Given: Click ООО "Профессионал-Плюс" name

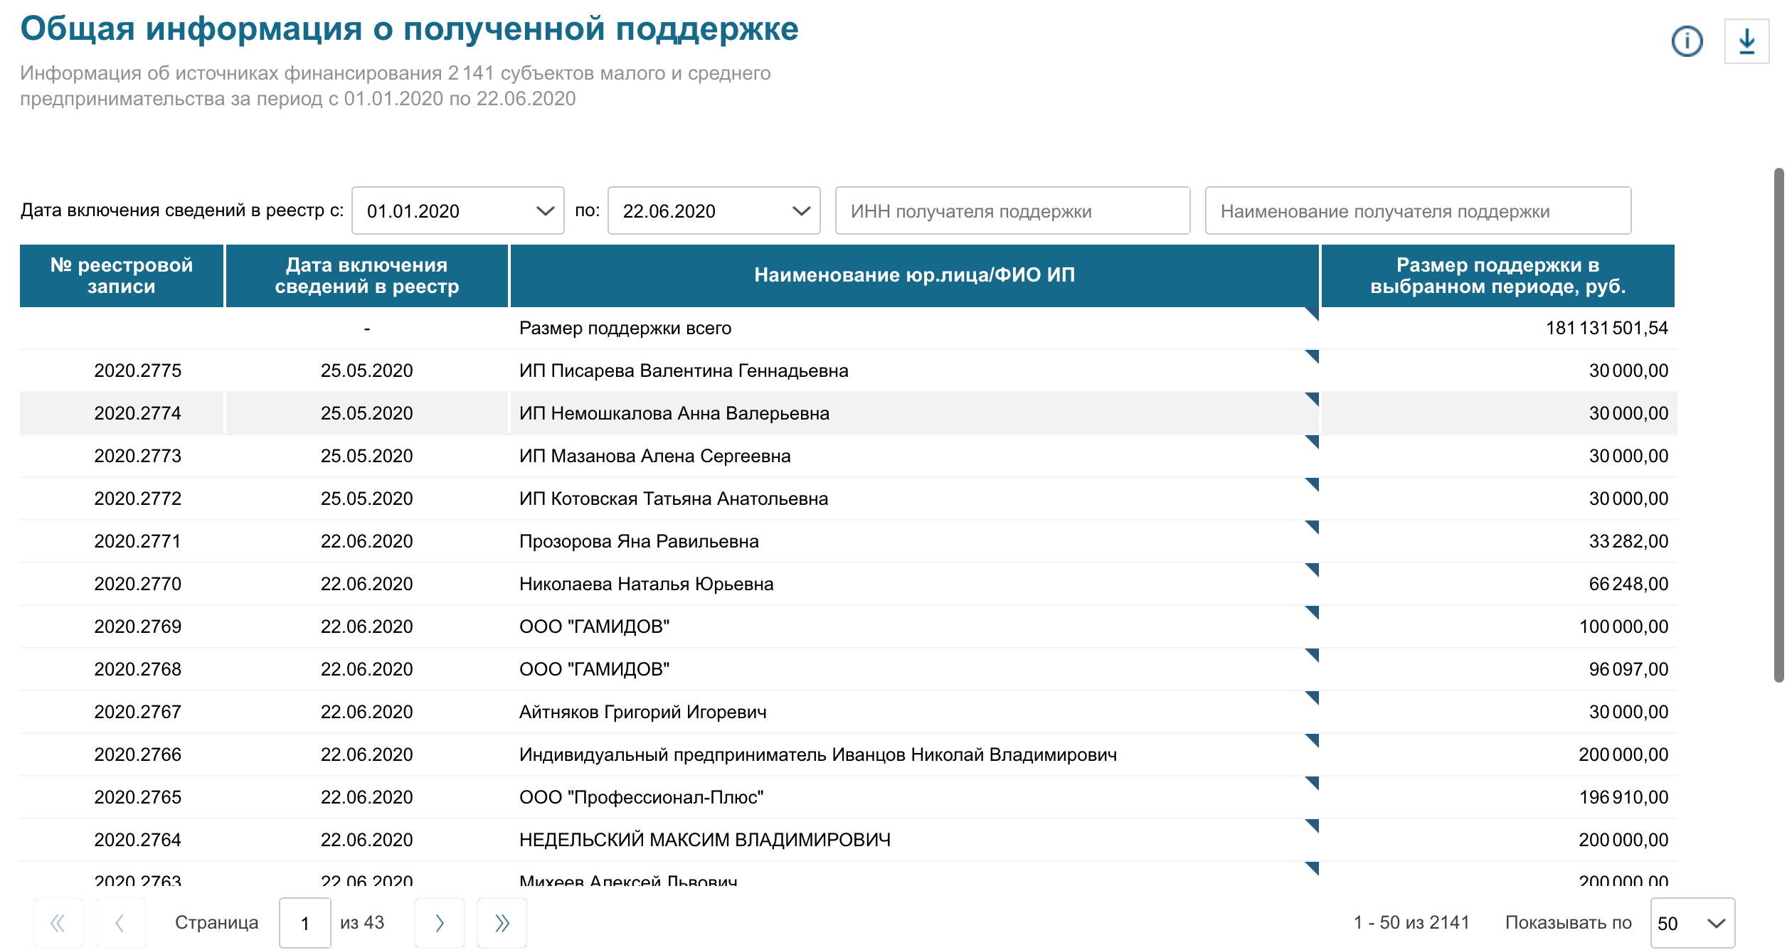Looking at the screenshot, I should tap(642, 797).
